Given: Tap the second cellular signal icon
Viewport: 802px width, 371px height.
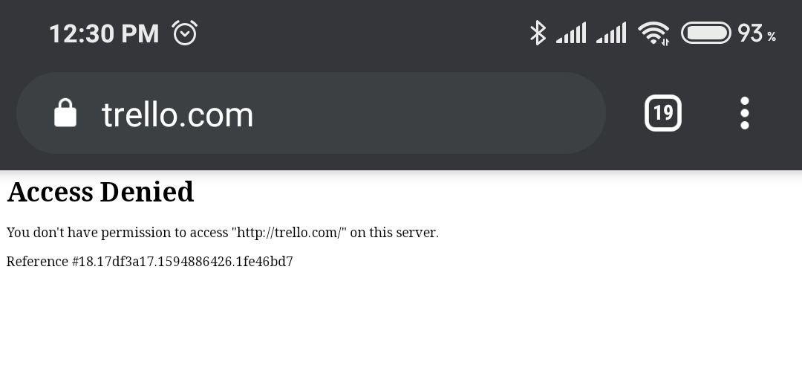Looking at the screenshot, I should point(611,33).
